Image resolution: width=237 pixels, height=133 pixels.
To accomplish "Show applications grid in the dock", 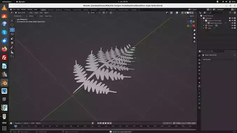I will coord(4,128).
